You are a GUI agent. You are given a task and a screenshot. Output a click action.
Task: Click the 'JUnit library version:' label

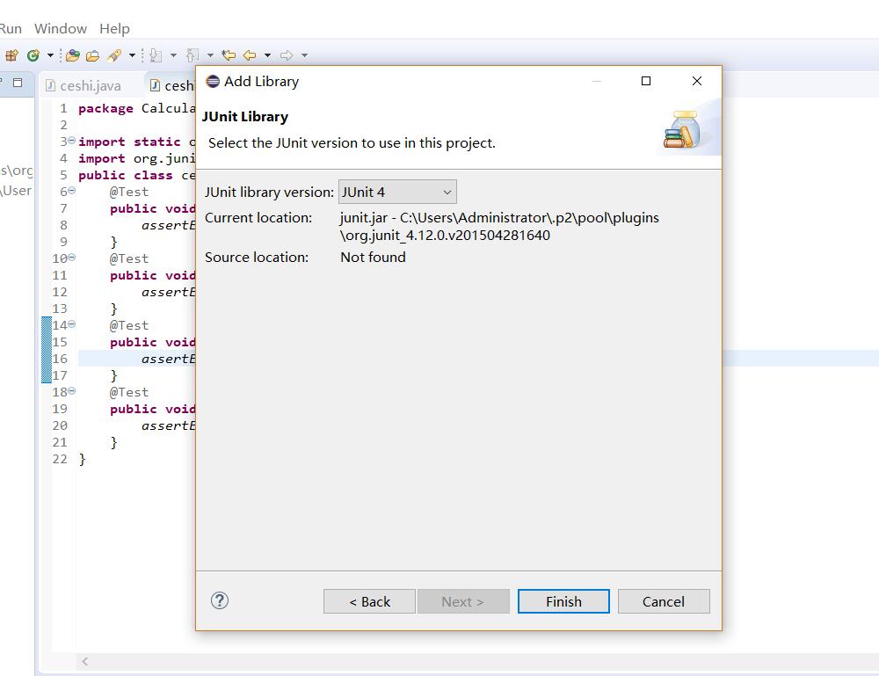269,193
